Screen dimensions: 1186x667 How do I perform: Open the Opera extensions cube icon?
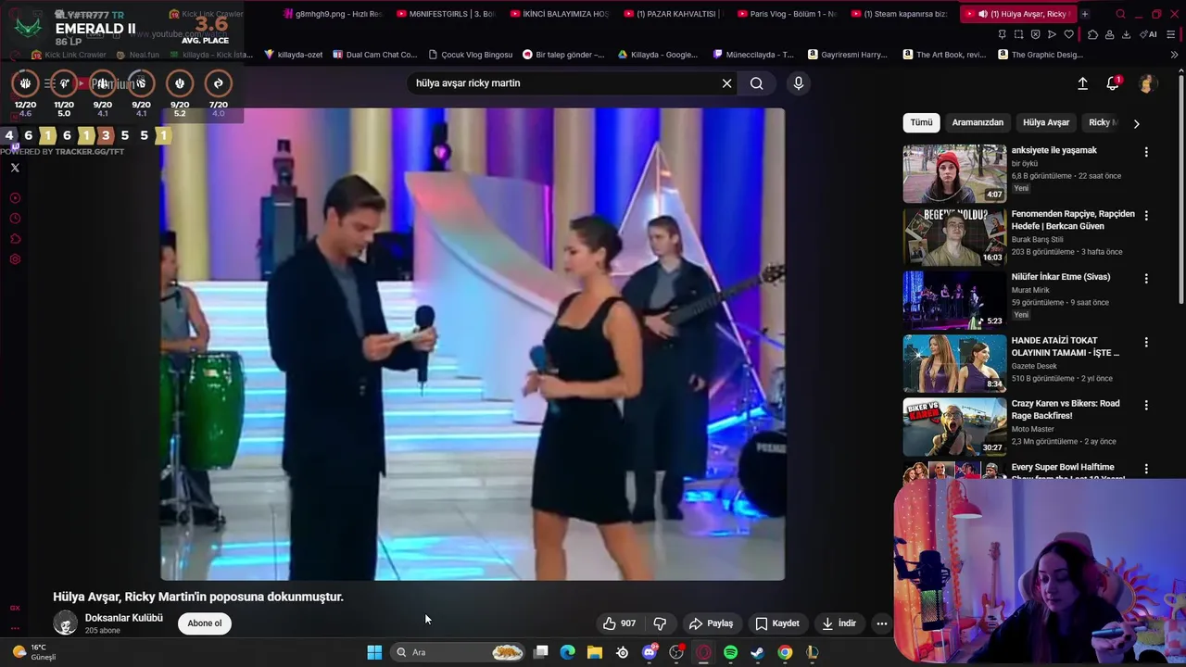coord(1093,34)
